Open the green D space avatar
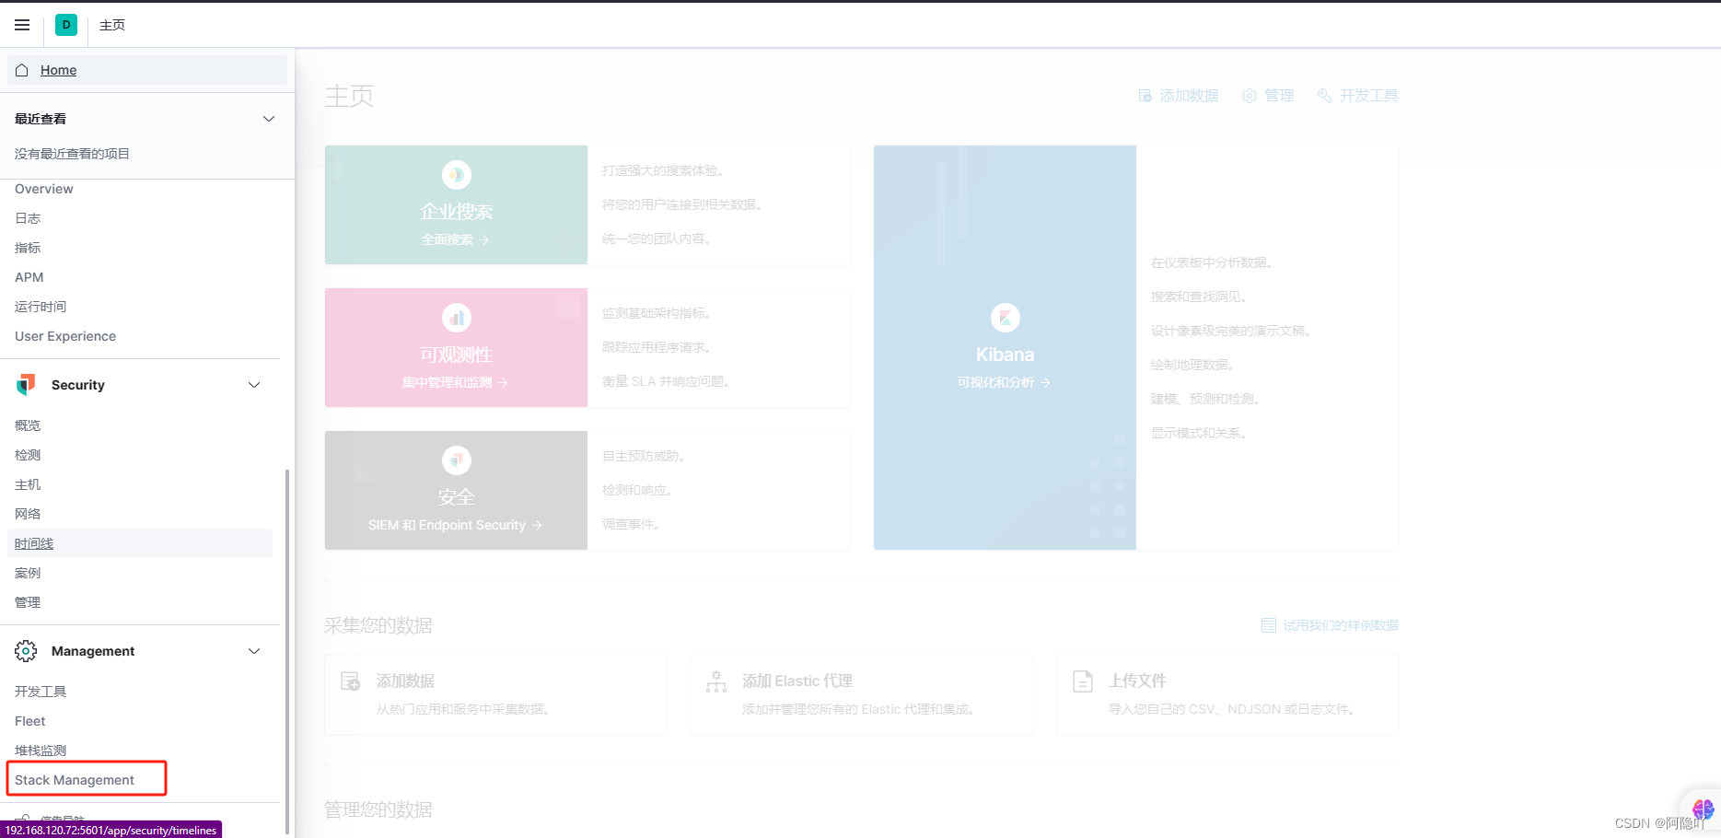1721x838 pixels. 66,25
